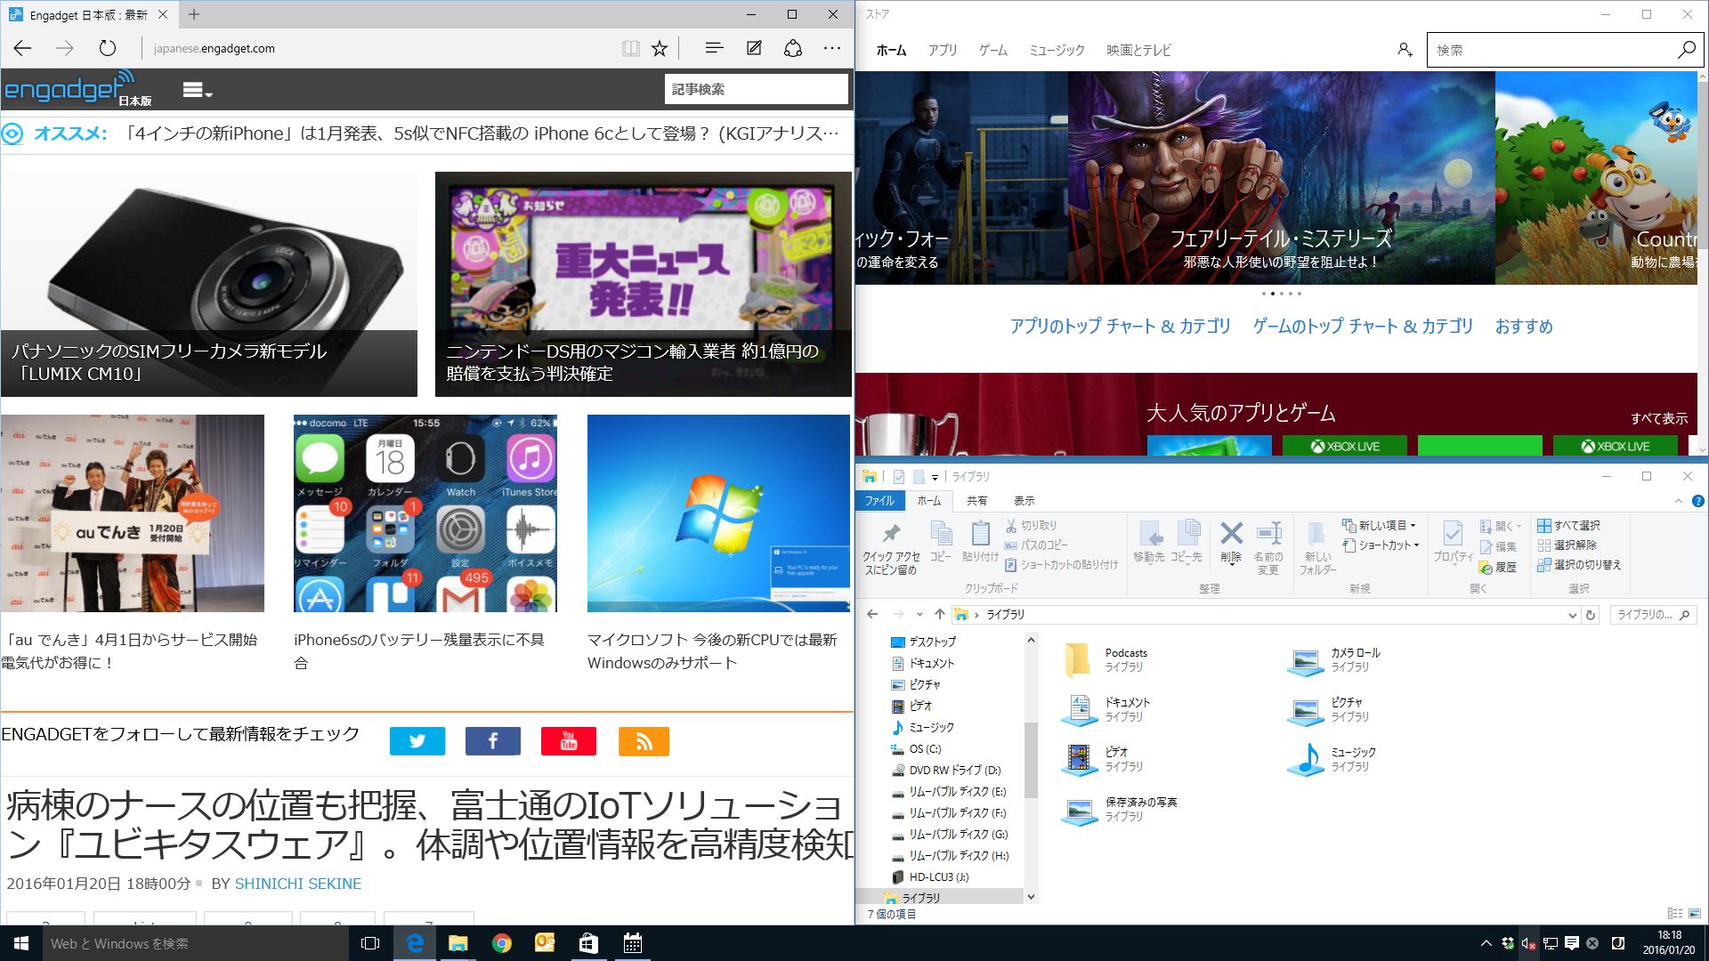Open File (ファイル) menu in Explorer
This screenshot has height=961, width=1709.
(880, 501)
